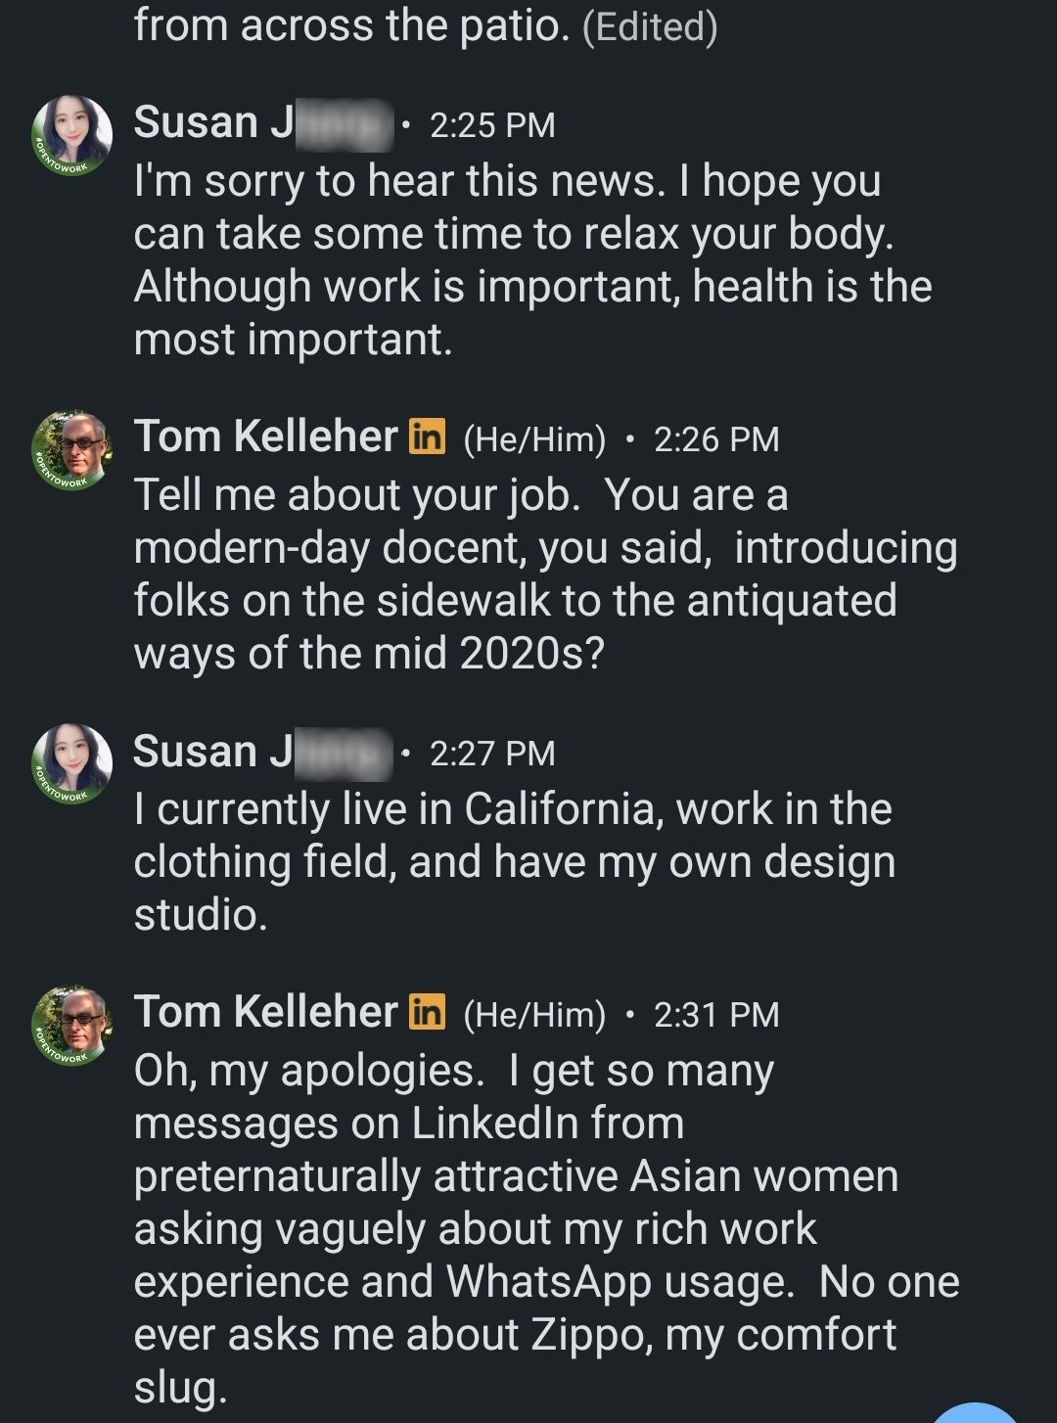Screen dimensions: 1057x1423
Task: Tap Tom Kelleher's avatar at 2:31 PM
Action: pos(72,1026)
